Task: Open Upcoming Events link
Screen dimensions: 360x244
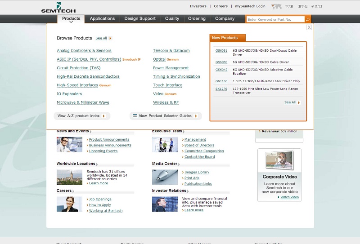Action: point(103,151)
